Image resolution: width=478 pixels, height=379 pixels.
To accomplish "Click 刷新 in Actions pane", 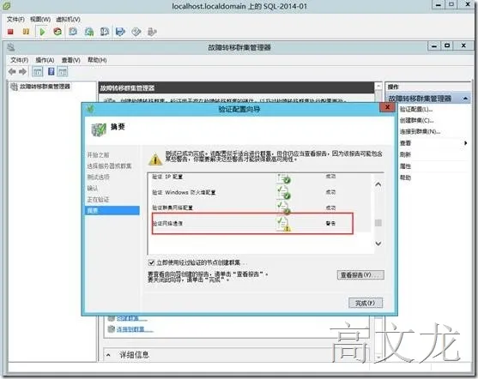I will click(x=405, y=154).
